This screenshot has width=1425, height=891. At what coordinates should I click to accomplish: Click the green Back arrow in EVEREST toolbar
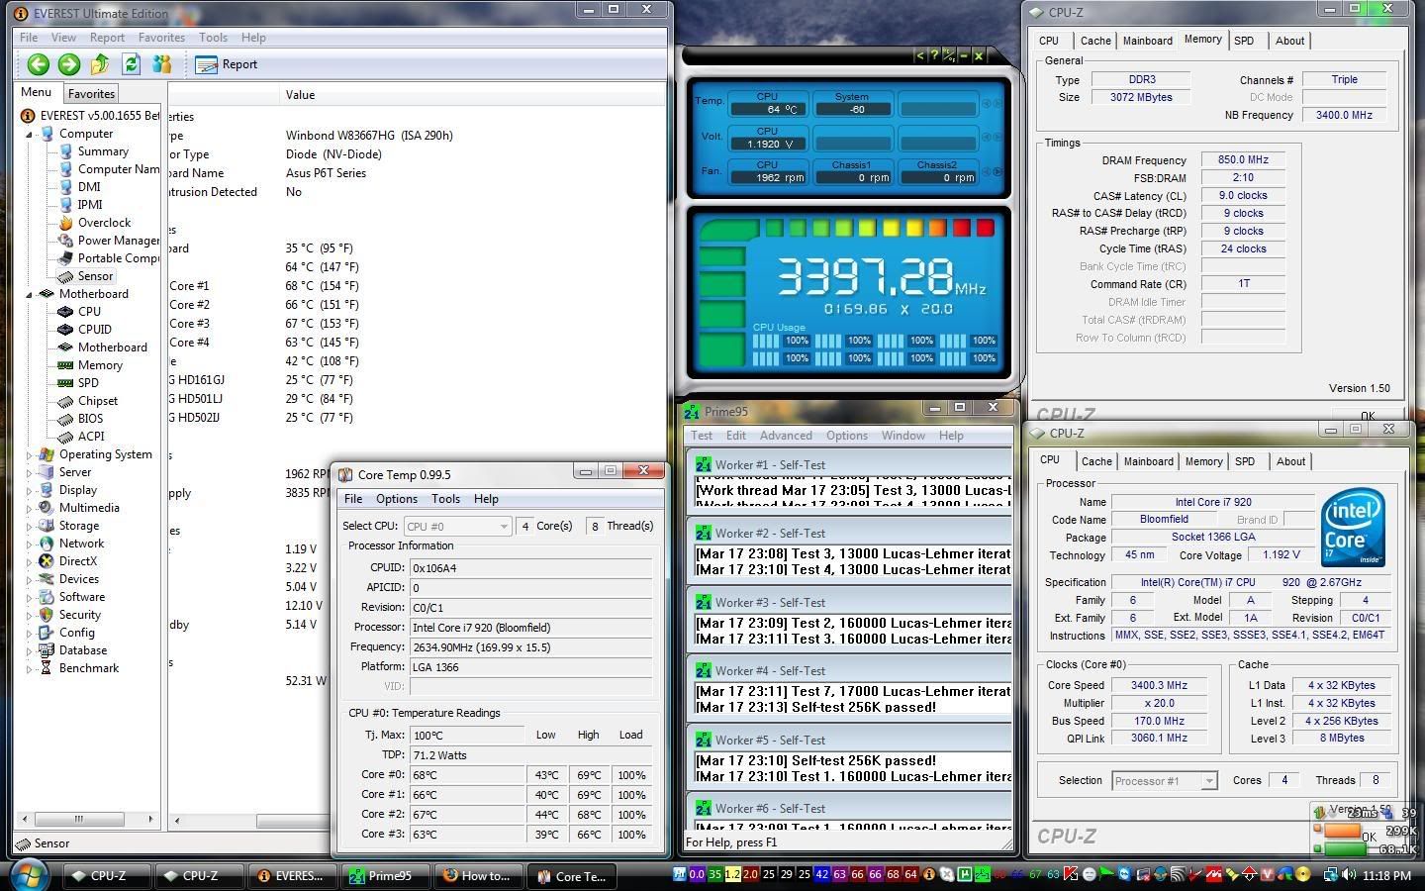point(38,64)
